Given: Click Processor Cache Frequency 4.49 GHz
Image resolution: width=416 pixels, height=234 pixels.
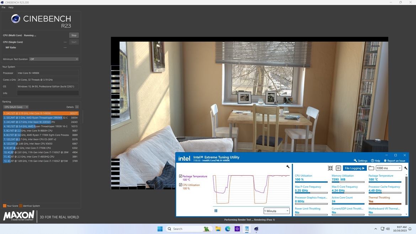Looking at the screenshot, I should (375, 191).
